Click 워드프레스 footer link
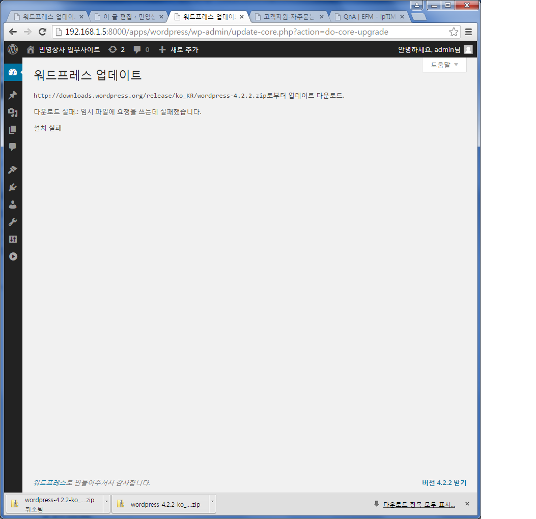The height and width of the screenshot is (519, 536). pos(50,482)
